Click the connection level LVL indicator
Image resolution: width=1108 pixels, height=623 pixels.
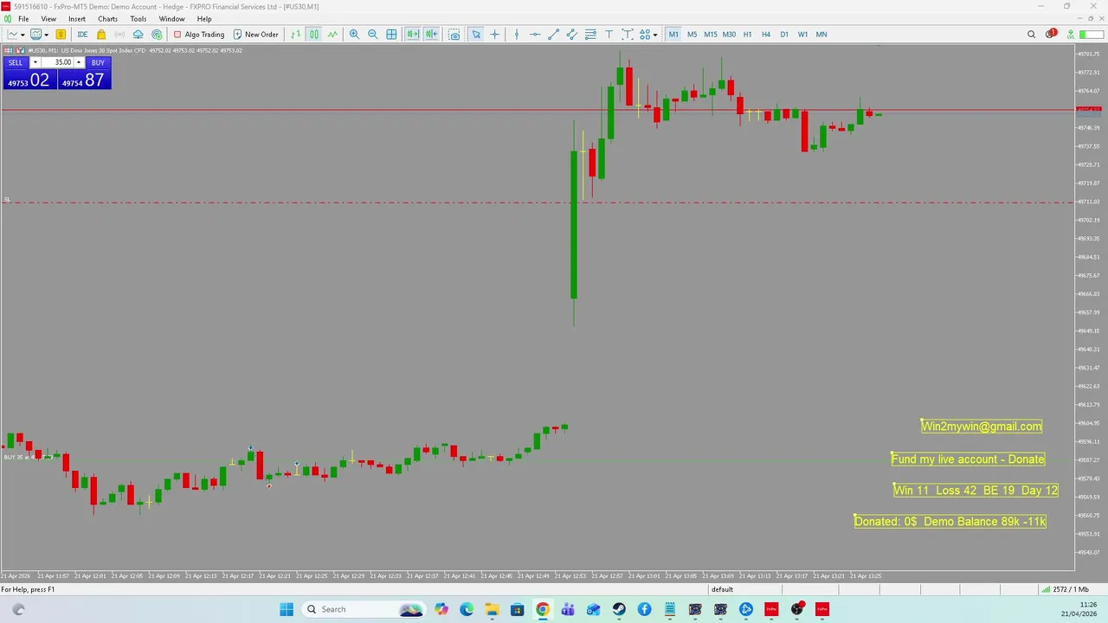point(1071,35)
